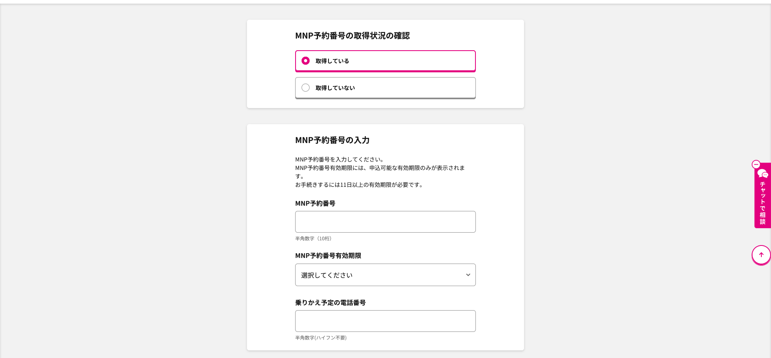This screenshot has height=358, width=771.
Task: Click the MNP予約番号の取得状況の確認 heading
Action: pyautogui.click(x=353, y=36)
